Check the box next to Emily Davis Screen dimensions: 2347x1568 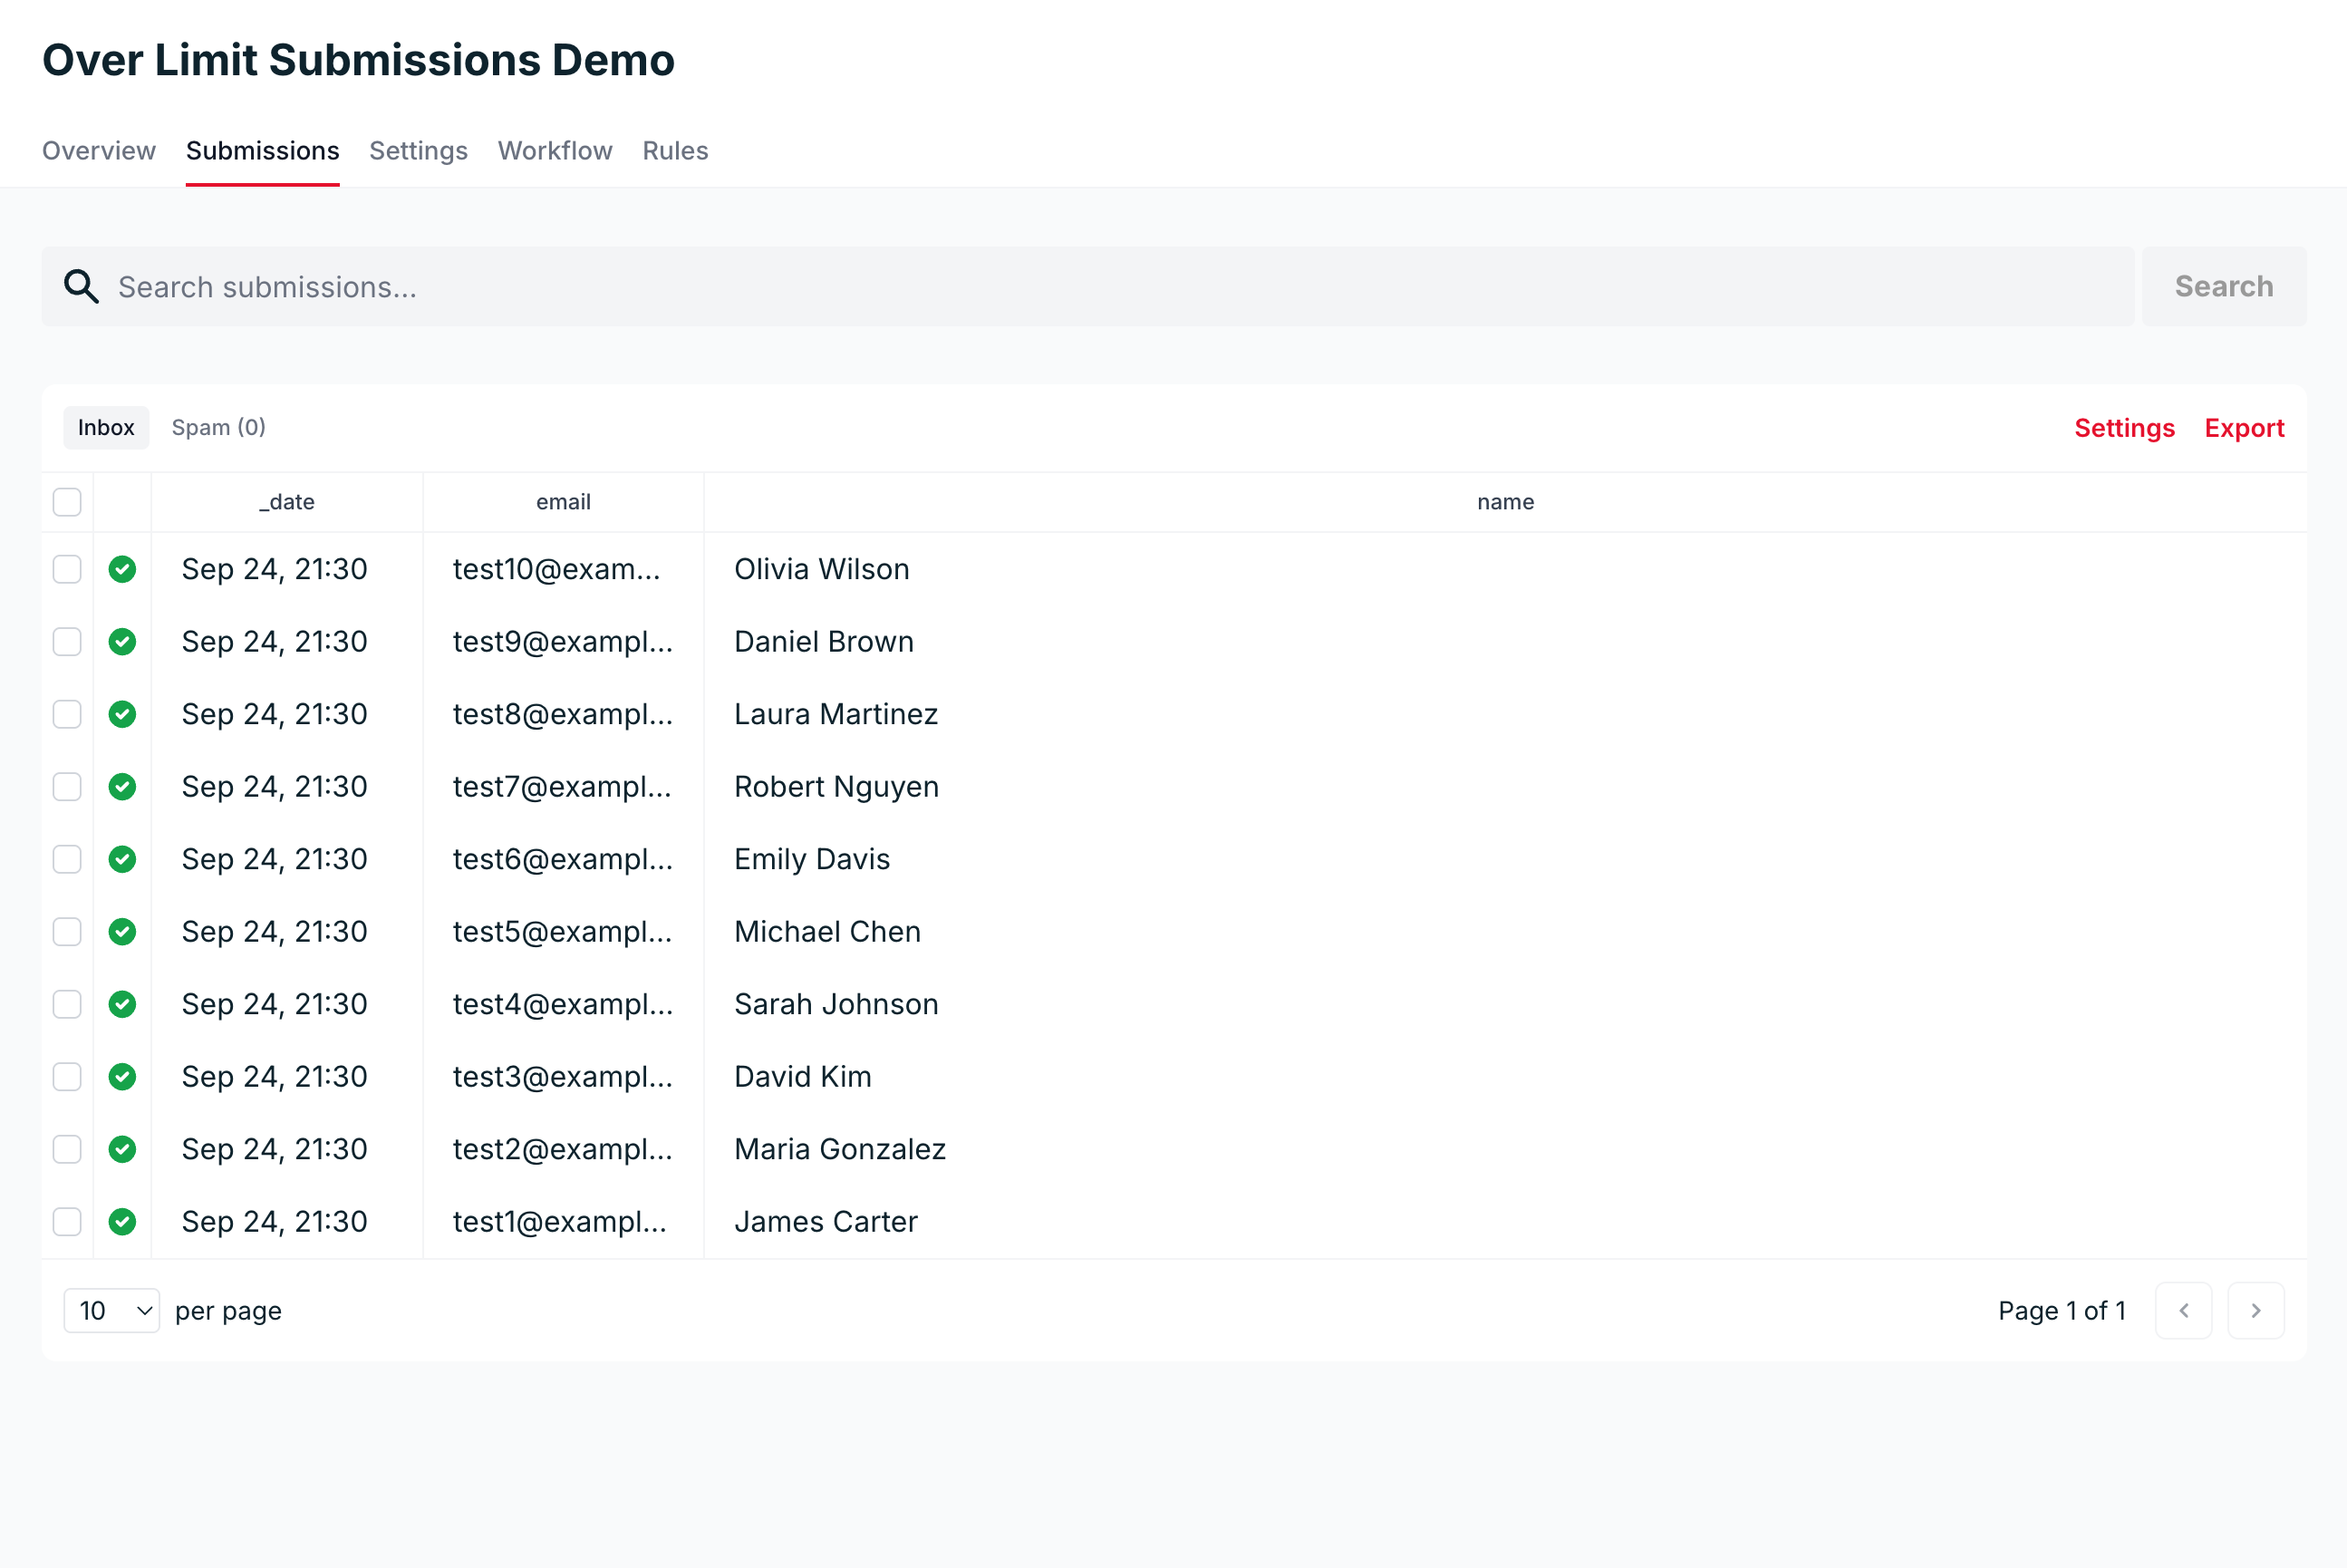67,859
